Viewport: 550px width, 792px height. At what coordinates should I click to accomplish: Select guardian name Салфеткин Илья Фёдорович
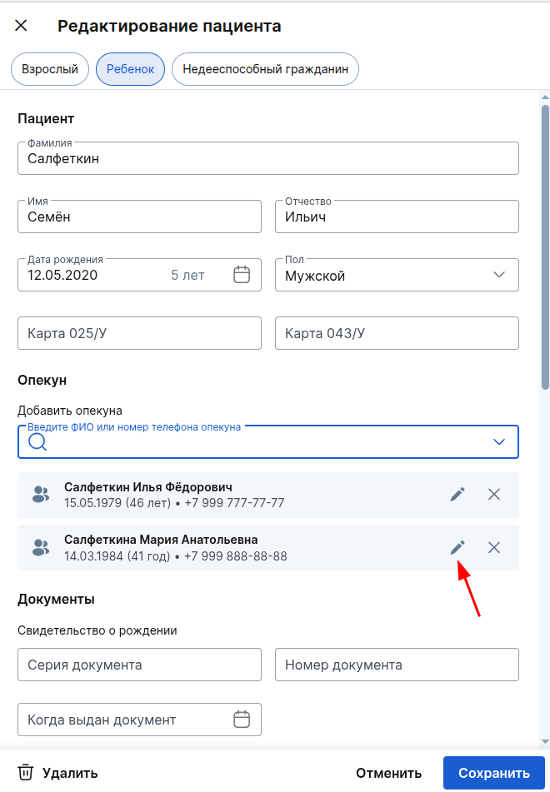click(x=148, y=487)
